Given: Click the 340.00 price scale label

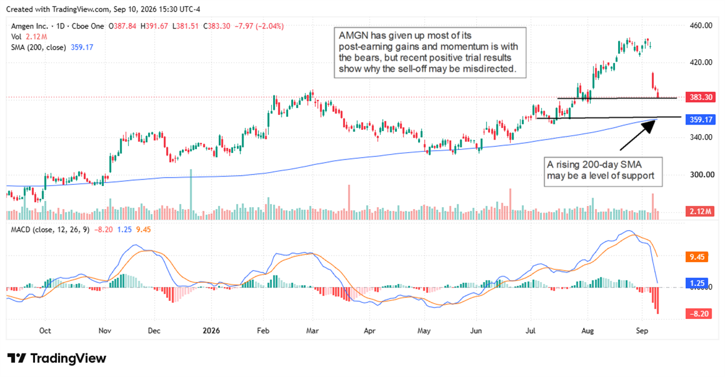Looking at the screenshot, I should (x=701, y=137).
